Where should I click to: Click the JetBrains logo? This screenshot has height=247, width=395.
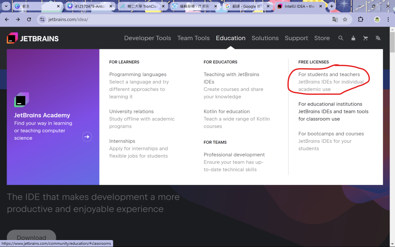33,38
